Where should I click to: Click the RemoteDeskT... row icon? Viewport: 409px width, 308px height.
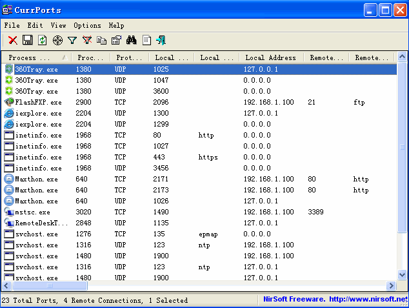[9, 223]
